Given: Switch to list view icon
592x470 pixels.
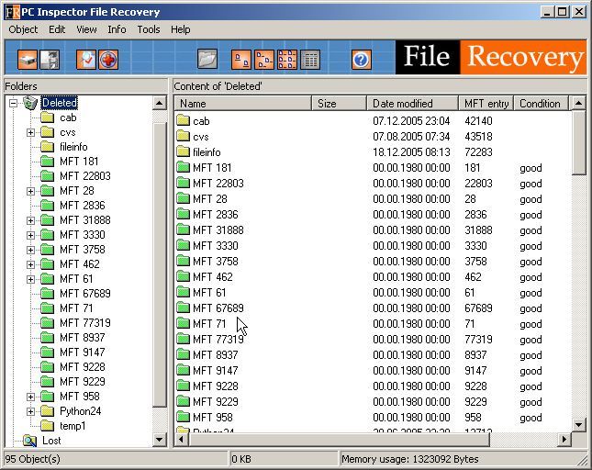Looking at the screenshot, I should (x=287, y=60).
